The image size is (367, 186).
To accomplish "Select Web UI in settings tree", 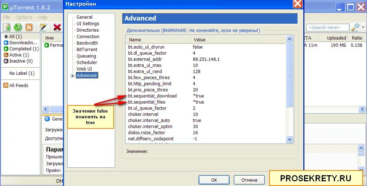I will click(84, 69).
